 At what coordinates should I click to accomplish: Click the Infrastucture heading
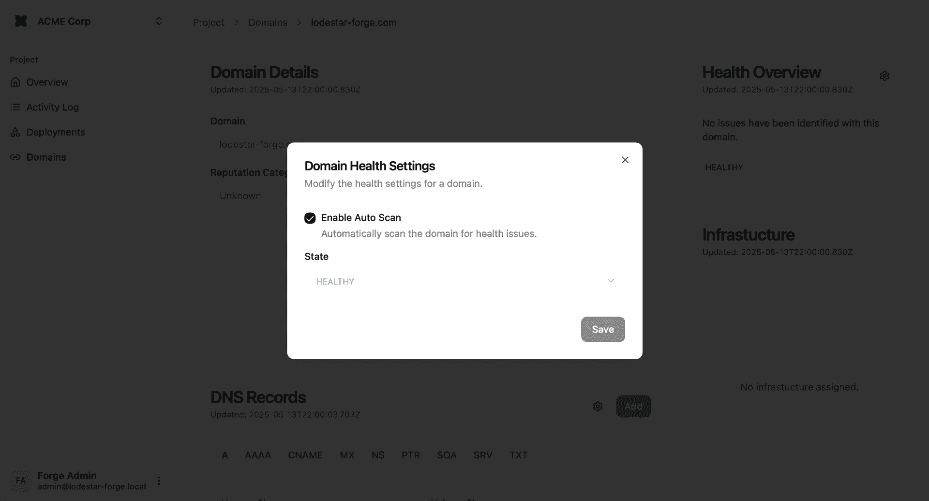(x=748, y=235)
